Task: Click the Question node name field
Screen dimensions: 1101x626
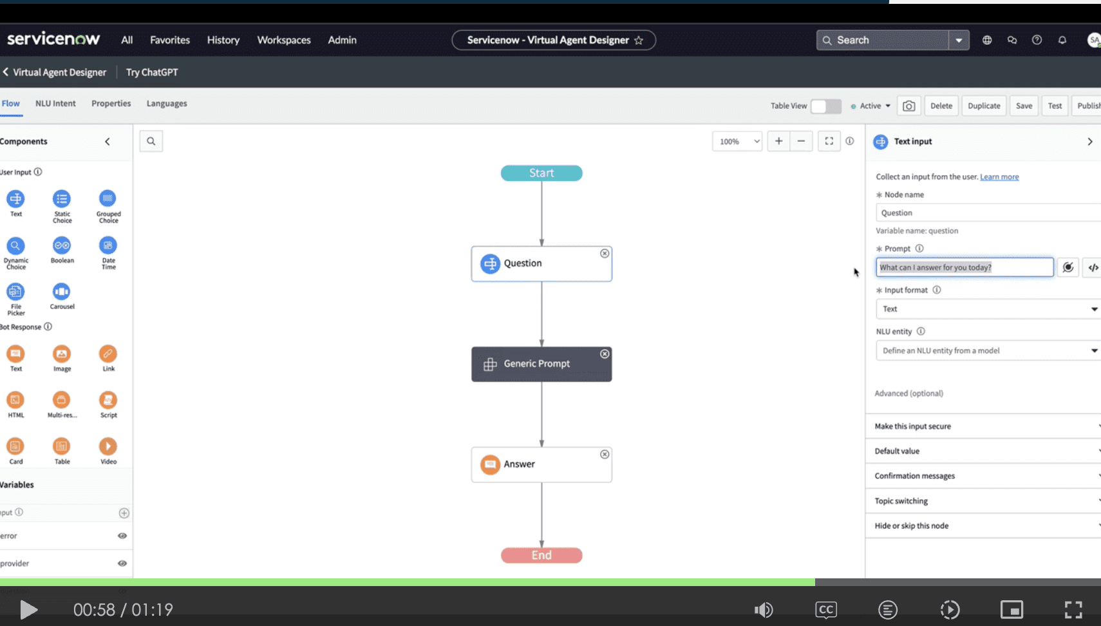Action: click(986, 212)
